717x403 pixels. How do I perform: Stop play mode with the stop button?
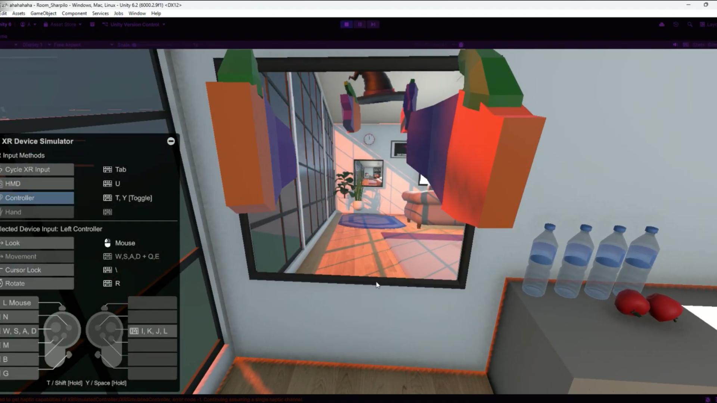pyautogui.click(x=347, y=25)
